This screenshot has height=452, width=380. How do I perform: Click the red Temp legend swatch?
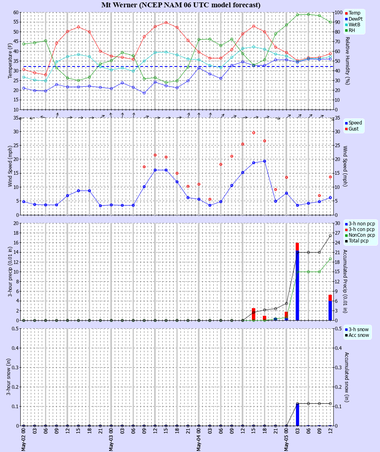pyautogui.click(x=346, y=13)
